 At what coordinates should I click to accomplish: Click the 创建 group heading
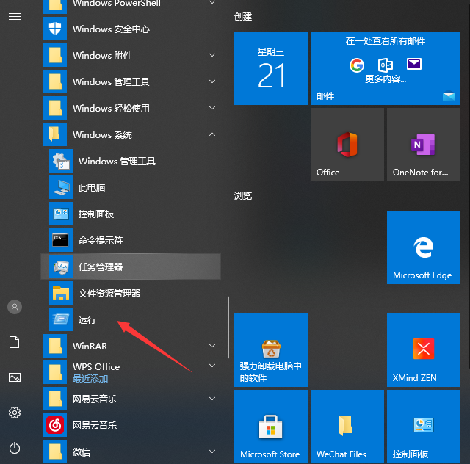point(243,16)
